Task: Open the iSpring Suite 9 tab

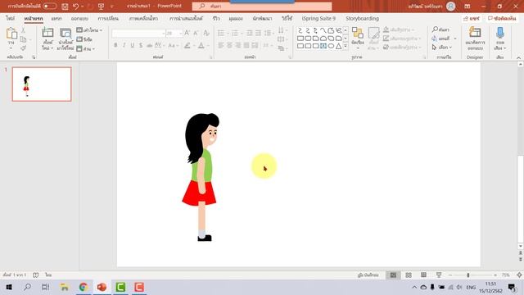Action: pos(318,18)
